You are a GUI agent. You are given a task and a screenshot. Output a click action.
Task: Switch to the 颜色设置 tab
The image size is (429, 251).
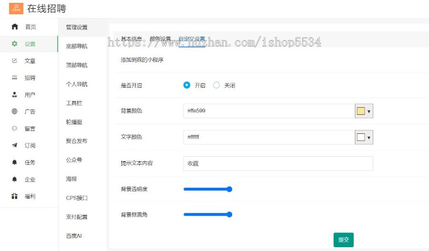[160, 39]
